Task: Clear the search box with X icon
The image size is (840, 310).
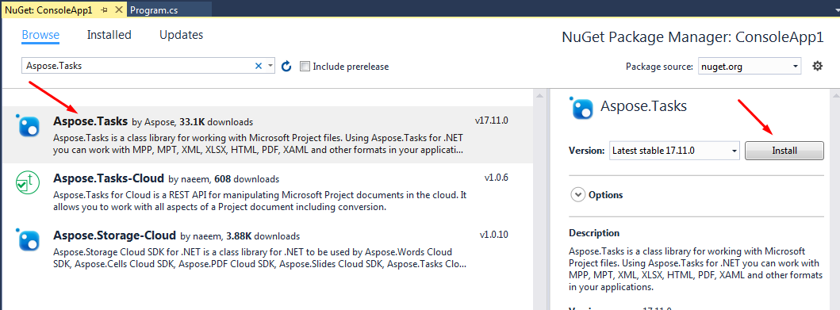Action: 259,66
